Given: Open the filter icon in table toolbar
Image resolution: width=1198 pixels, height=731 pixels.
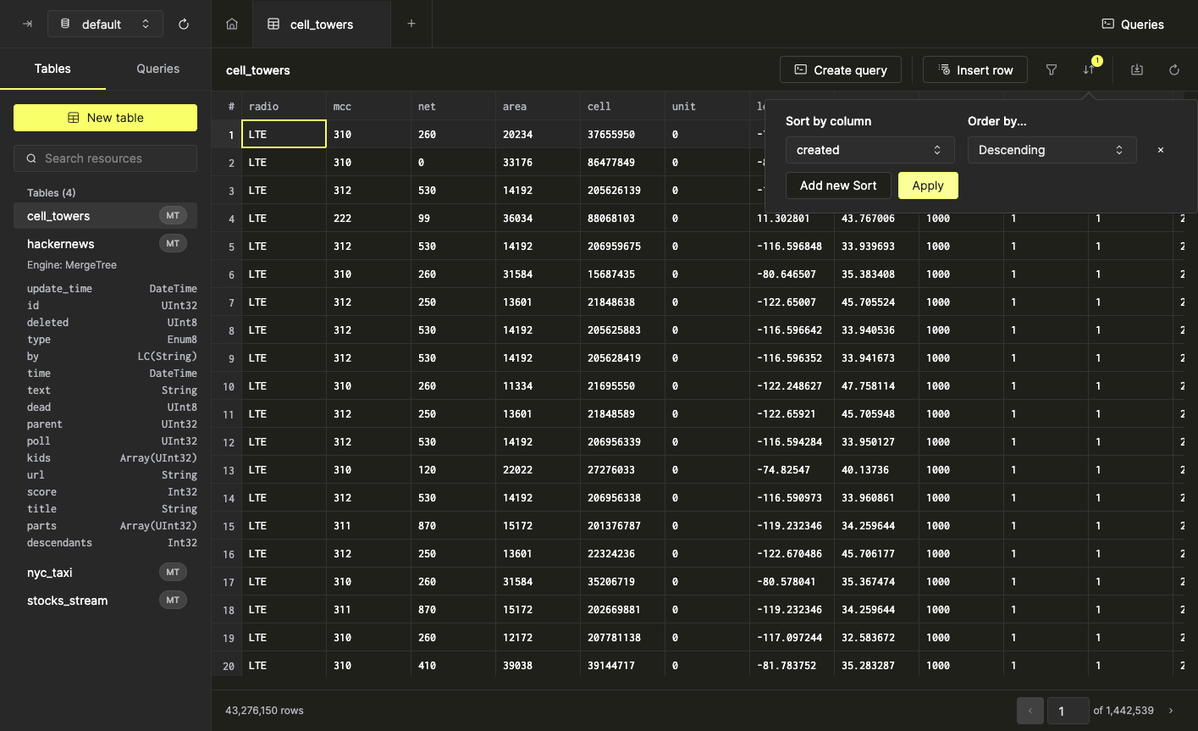Looking at the screenshot, I should [x=1052, y=70].
